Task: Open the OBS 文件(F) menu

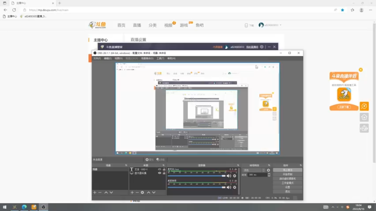Action: pos(97,58)
